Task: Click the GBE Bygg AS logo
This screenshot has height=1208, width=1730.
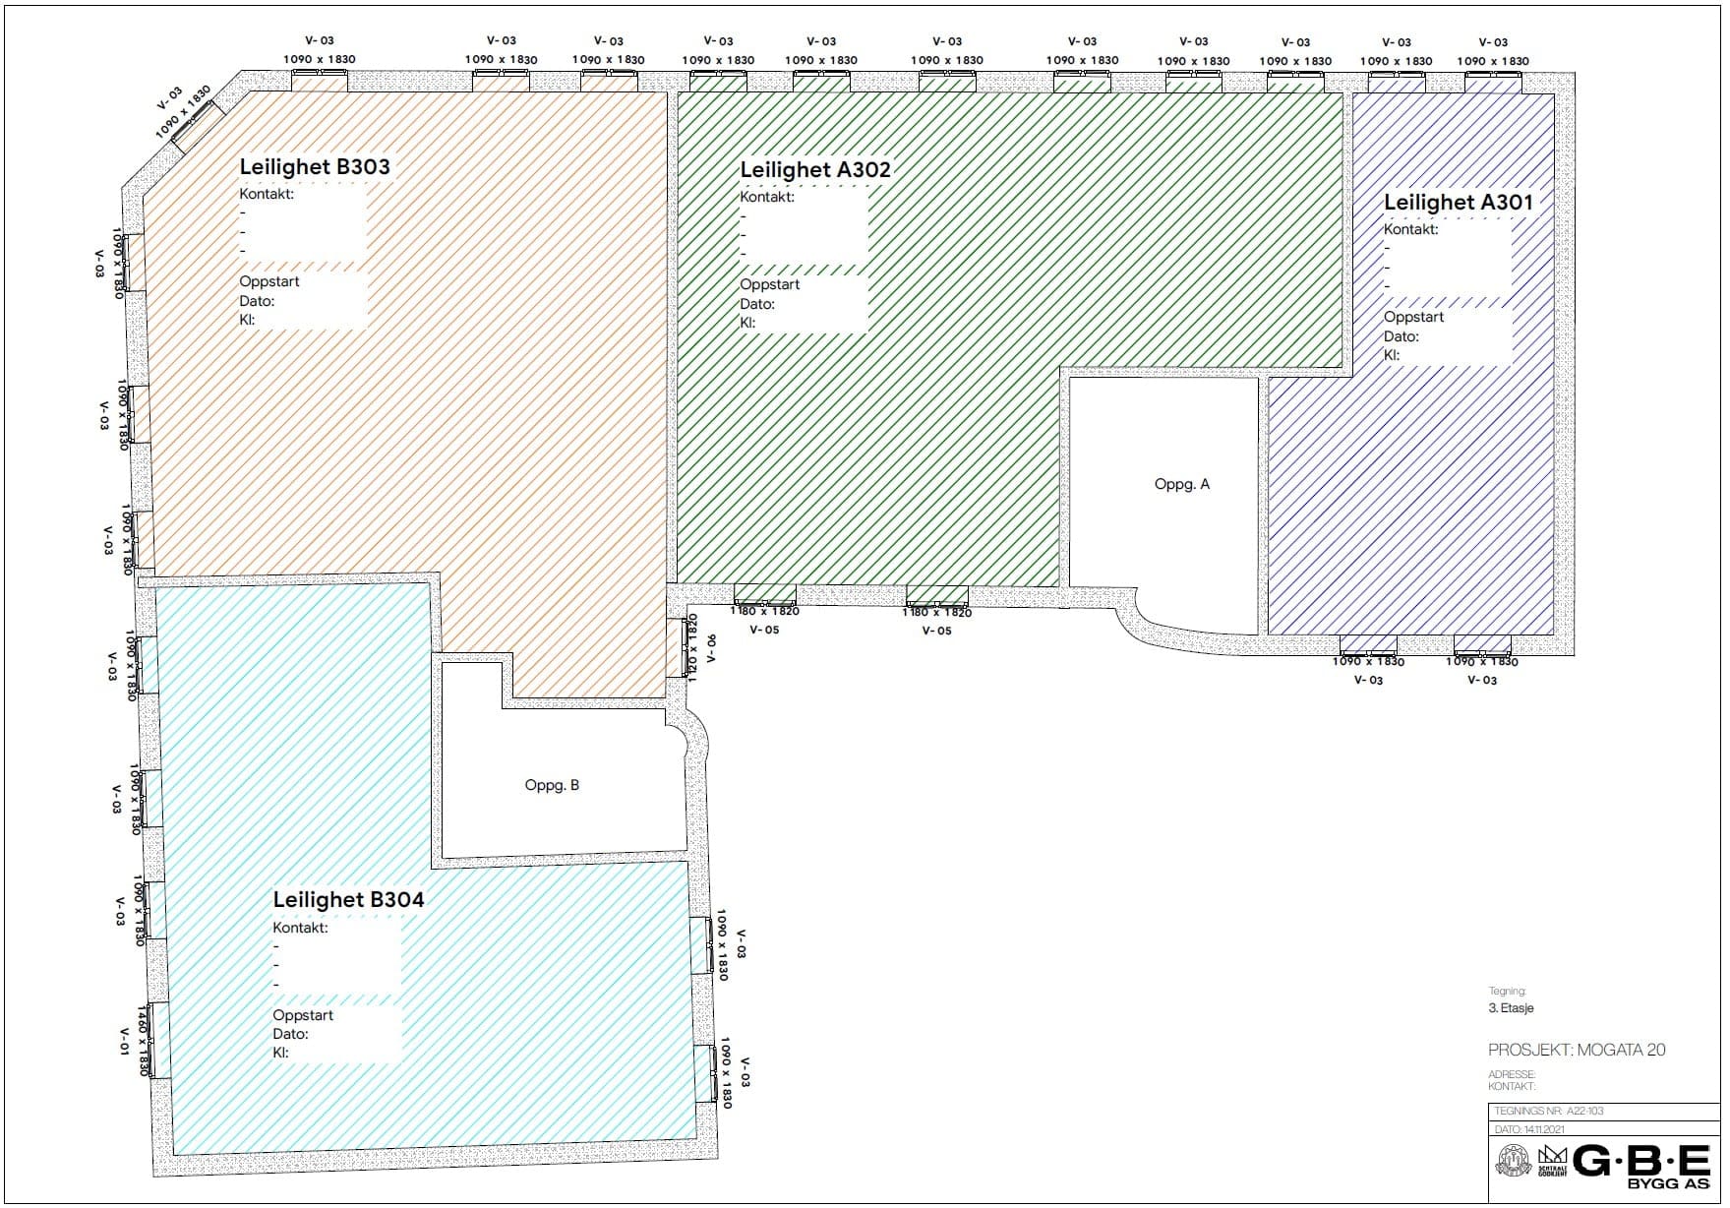Action: (x=1642, y=1167)
